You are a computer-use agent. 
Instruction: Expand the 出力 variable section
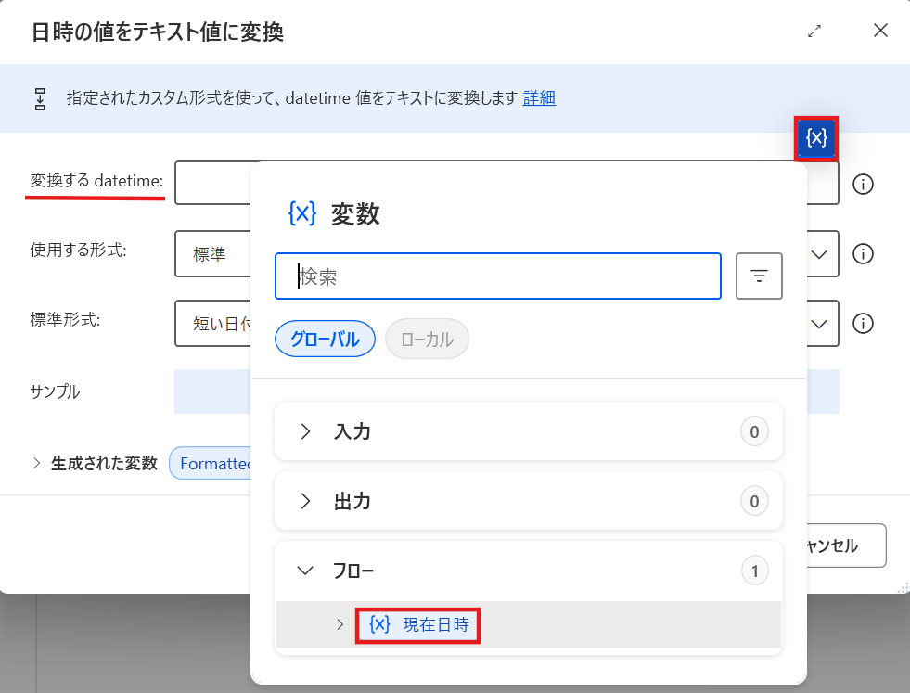click(305, 500)
